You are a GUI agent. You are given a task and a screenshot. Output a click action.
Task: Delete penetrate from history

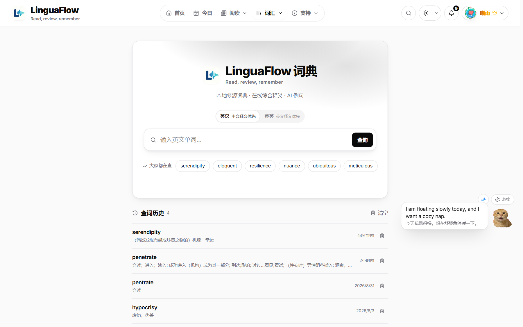(382, 261)
